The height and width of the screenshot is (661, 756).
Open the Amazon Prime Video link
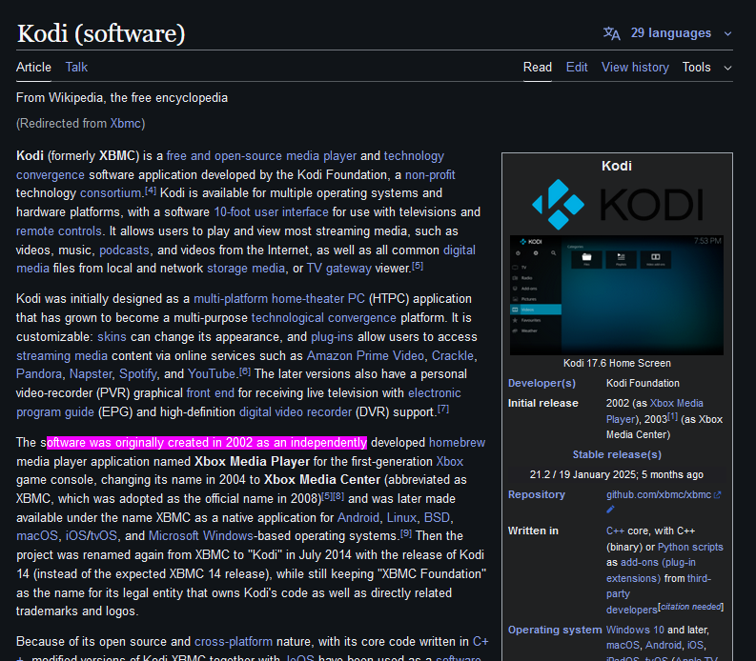tap(365, 356)
